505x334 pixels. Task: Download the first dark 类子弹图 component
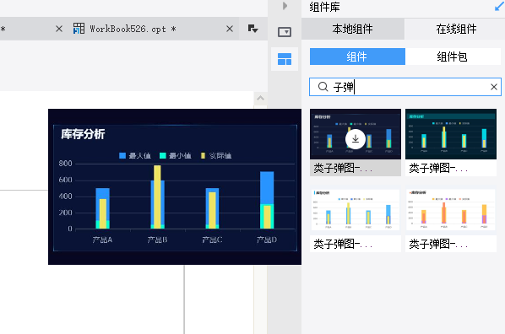coord(356,139)
